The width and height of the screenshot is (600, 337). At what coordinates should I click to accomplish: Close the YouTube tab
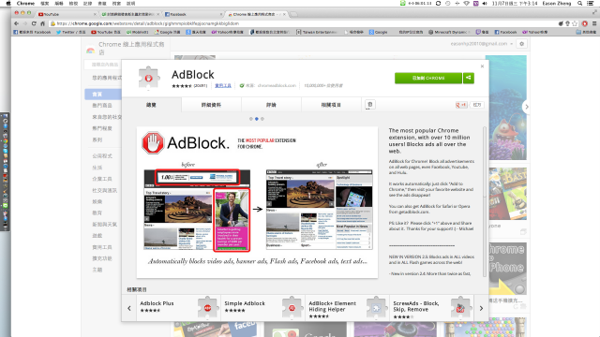pyautogui.click(x=95, y=14)
